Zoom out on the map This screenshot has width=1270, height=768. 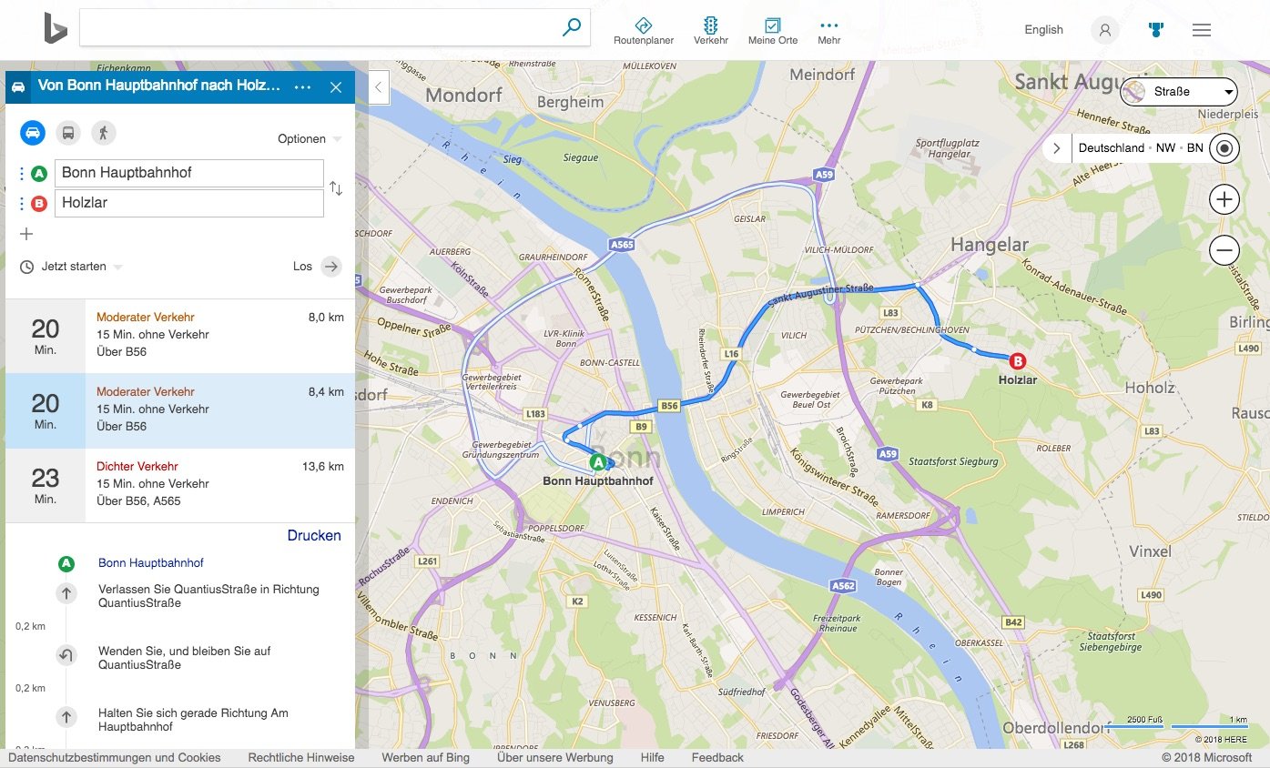coord(1224,249)
